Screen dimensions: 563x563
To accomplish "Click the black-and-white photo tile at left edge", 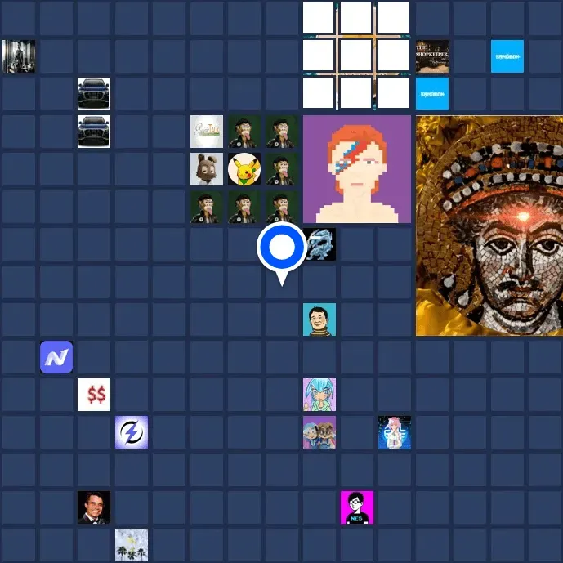I will [x=19, y=56].
